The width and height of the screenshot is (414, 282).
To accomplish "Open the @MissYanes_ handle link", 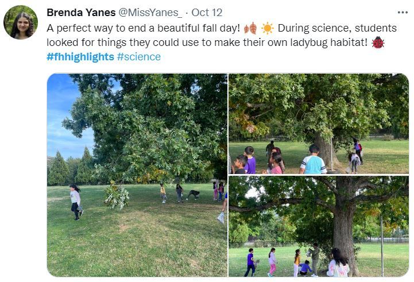I will (x=152, y=13).
